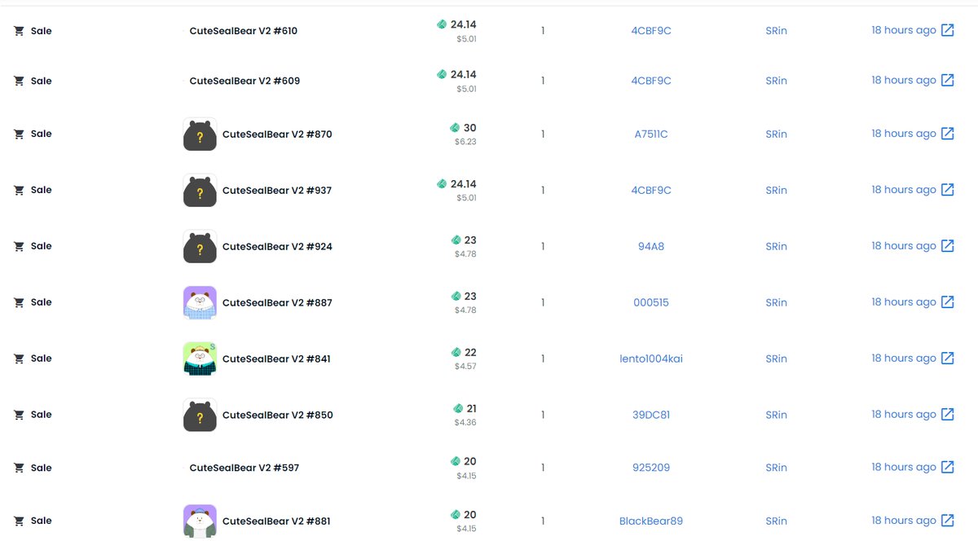
Task: View seller 94A8 profile
Action: pos(651,246)
